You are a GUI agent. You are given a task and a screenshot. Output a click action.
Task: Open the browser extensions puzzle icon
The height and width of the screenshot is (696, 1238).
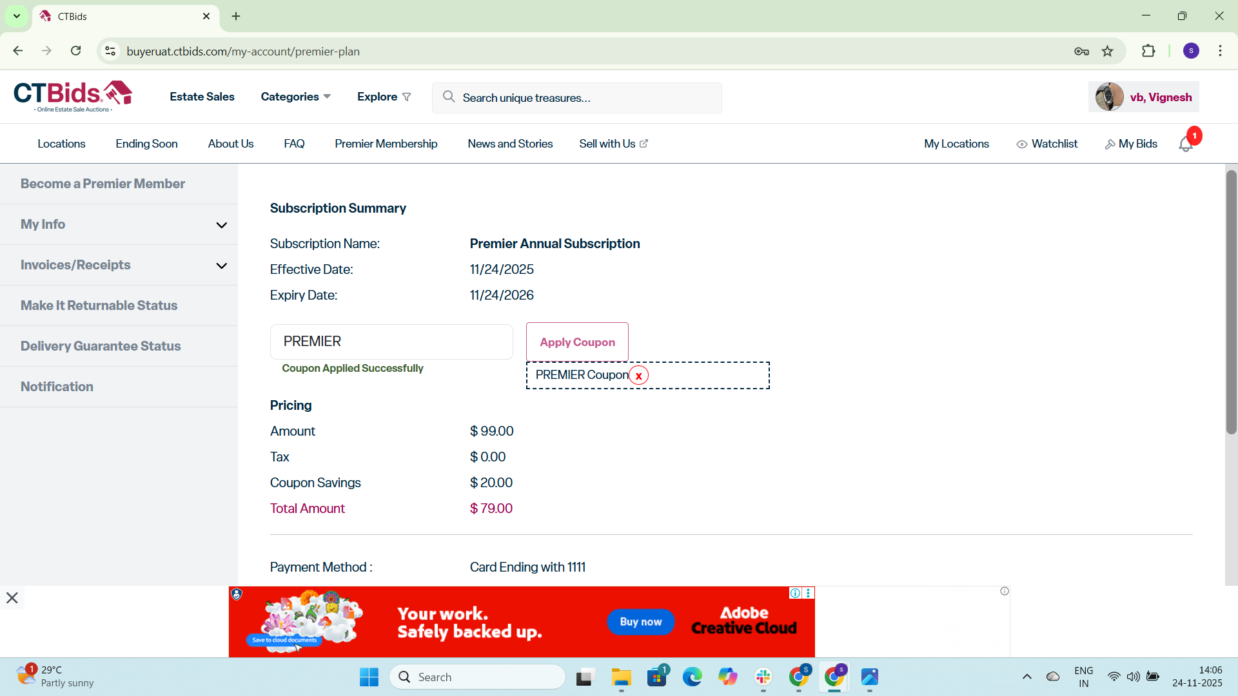click(1148, 52)
